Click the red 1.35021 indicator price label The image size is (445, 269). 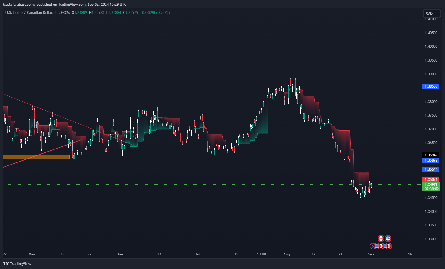tap(431, 180)
